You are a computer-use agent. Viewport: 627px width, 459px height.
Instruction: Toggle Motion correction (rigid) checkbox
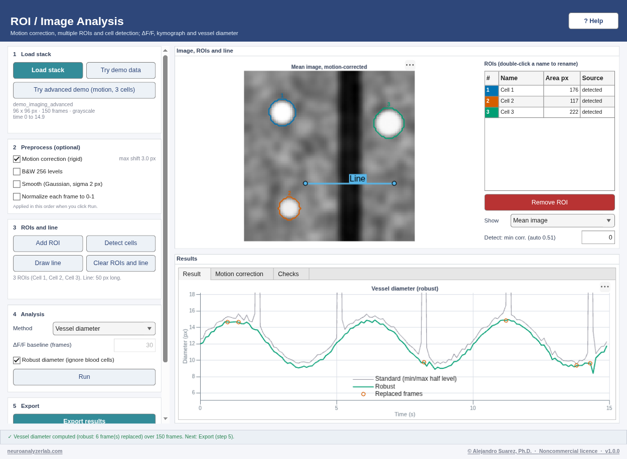coord(17,159)
